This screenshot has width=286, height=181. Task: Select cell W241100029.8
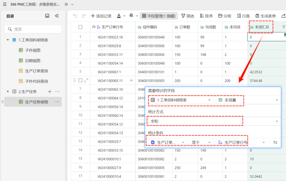coord(113,46)
